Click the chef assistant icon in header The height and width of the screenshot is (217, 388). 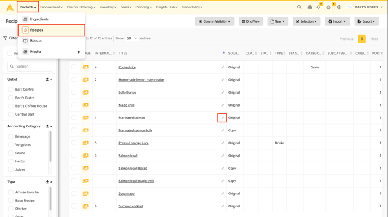[328, 7]
